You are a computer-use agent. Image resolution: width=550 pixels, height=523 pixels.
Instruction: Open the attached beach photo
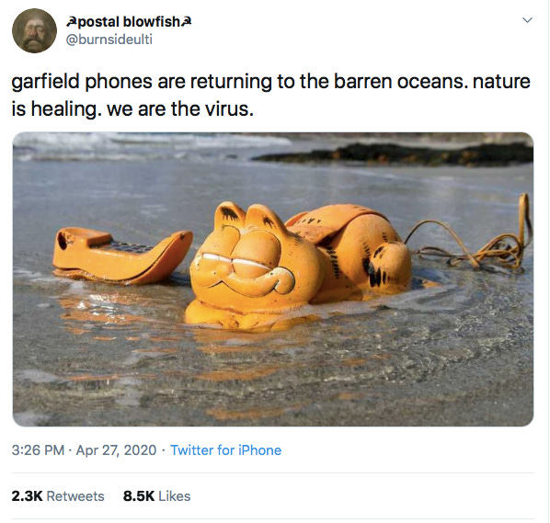(x=273, y=279)
